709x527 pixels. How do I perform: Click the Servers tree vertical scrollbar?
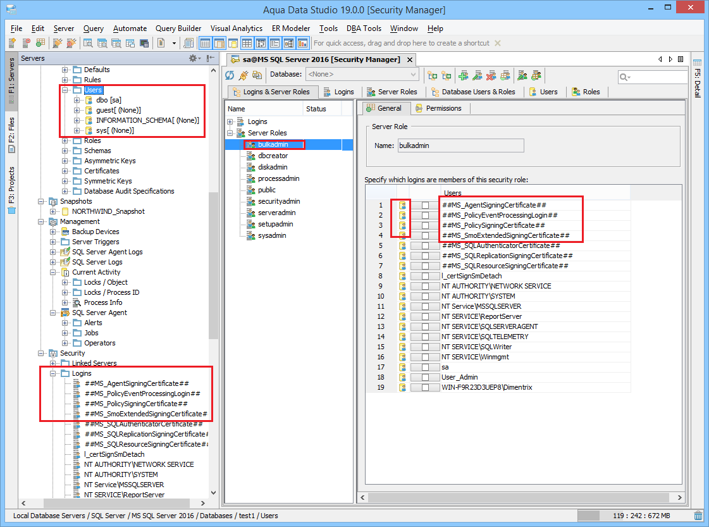(213, 265)
